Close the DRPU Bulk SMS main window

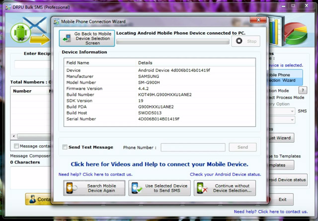307,5
